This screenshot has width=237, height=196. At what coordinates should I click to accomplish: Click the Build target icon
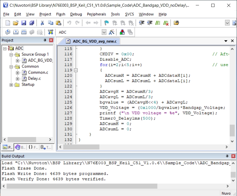tap(16, 32)
